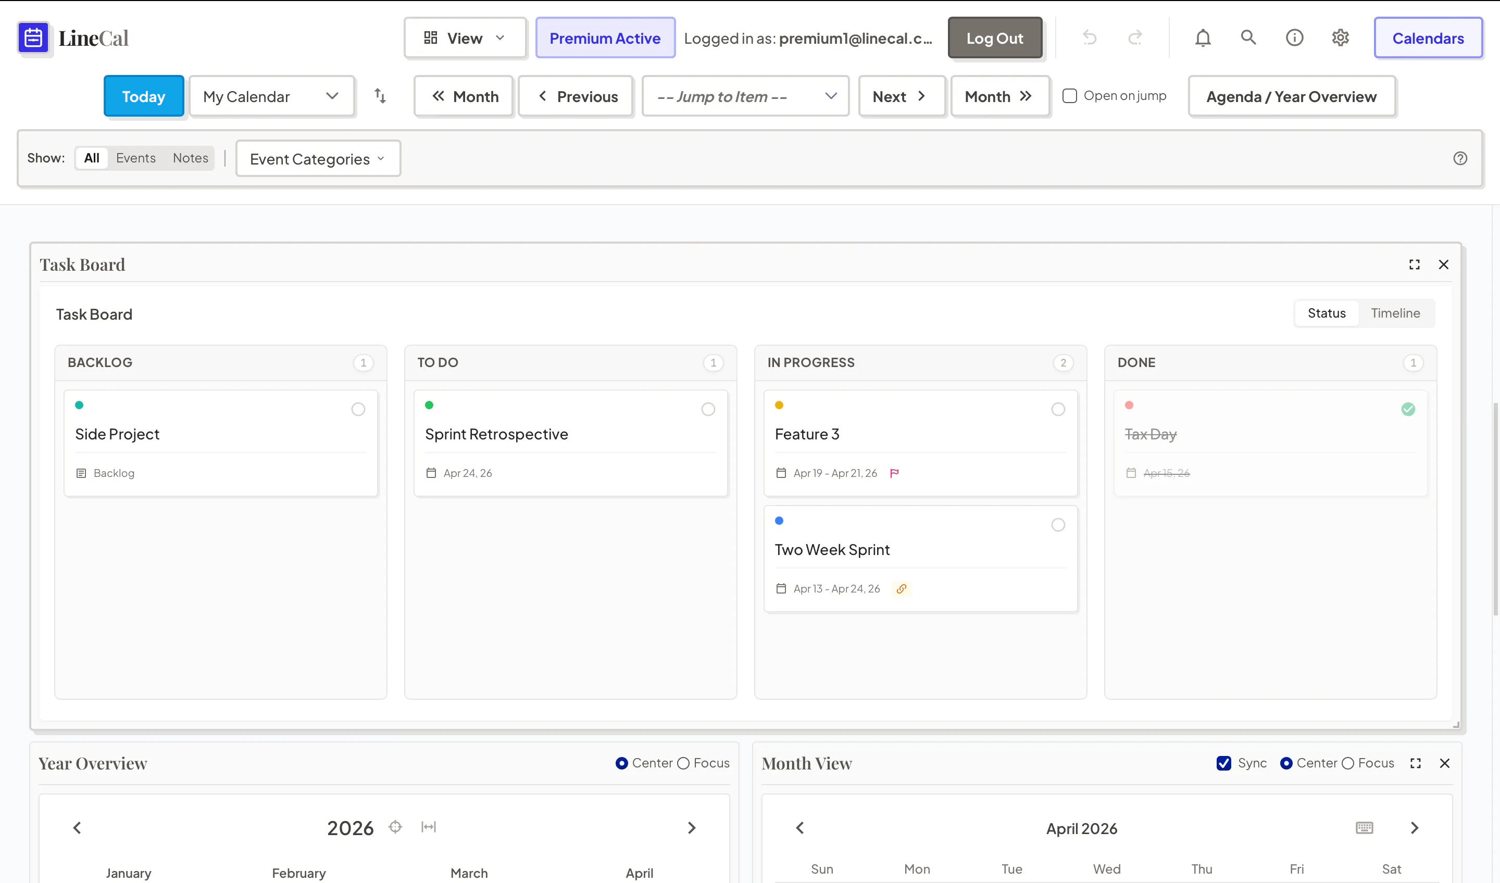Show All items filter tab
Image resolution: width=1500 pixels, height=883 pixels.
92,158
